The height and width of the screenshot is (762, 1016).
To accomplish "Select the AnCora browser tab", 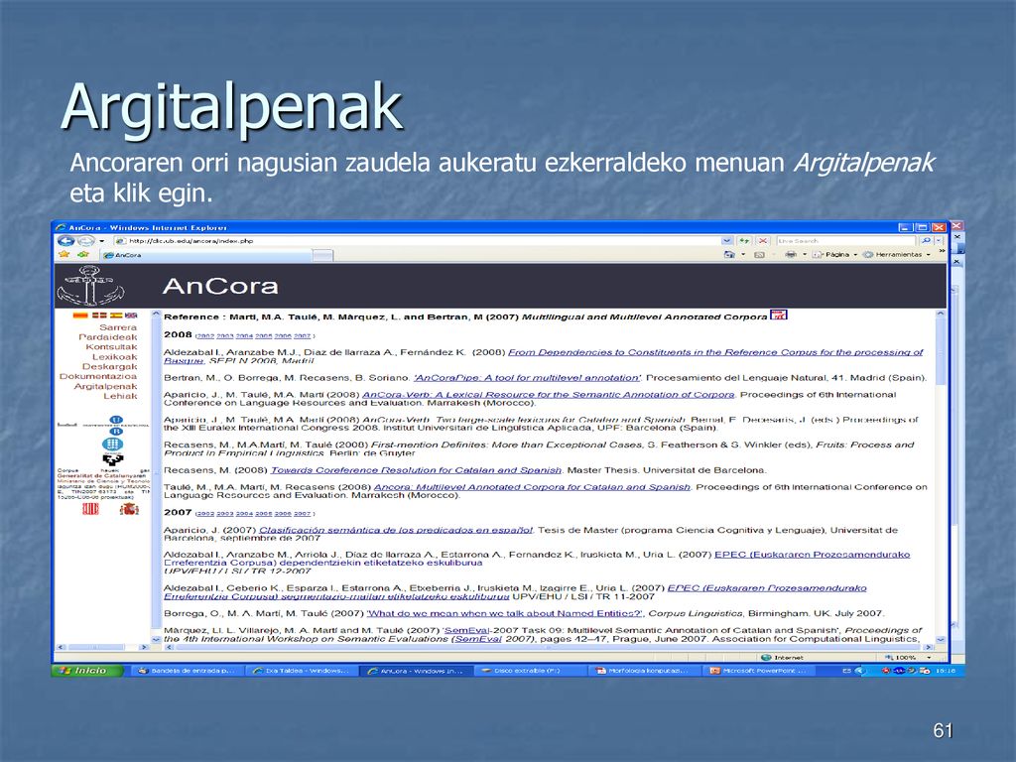I will 206,255.
